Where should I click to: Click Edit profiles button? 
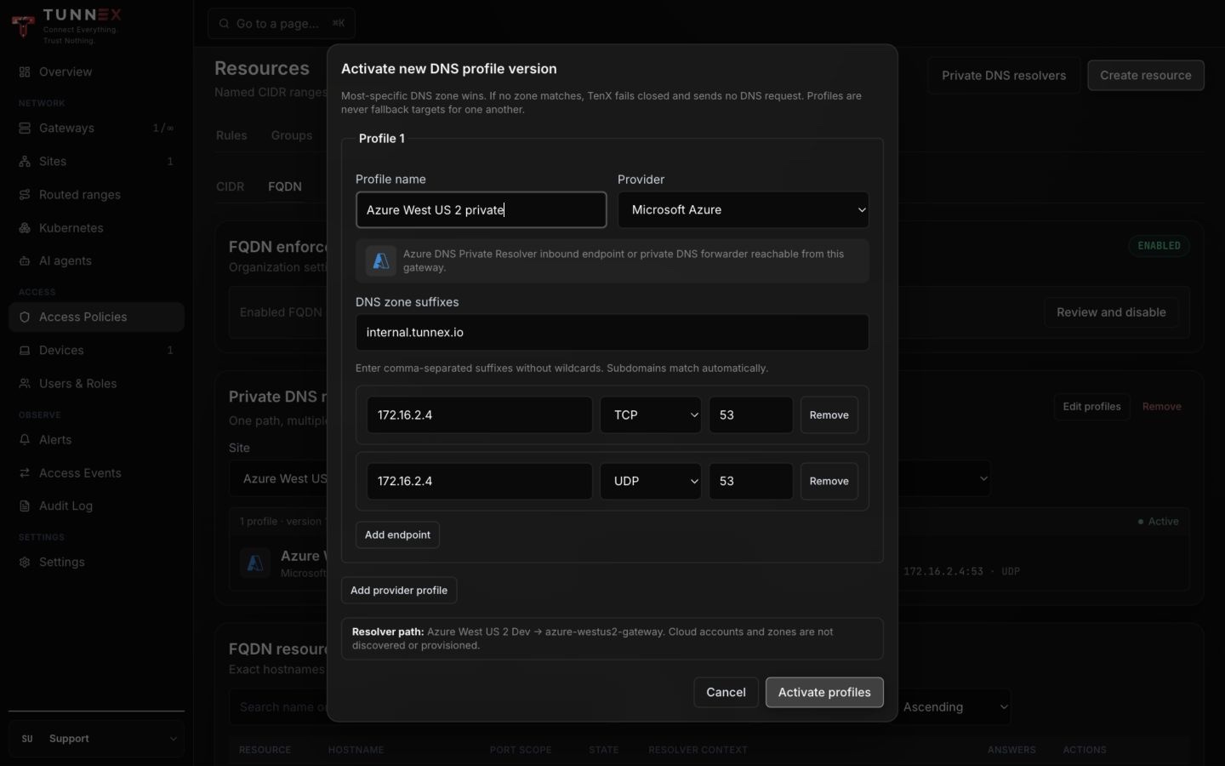coord(1091,407)
